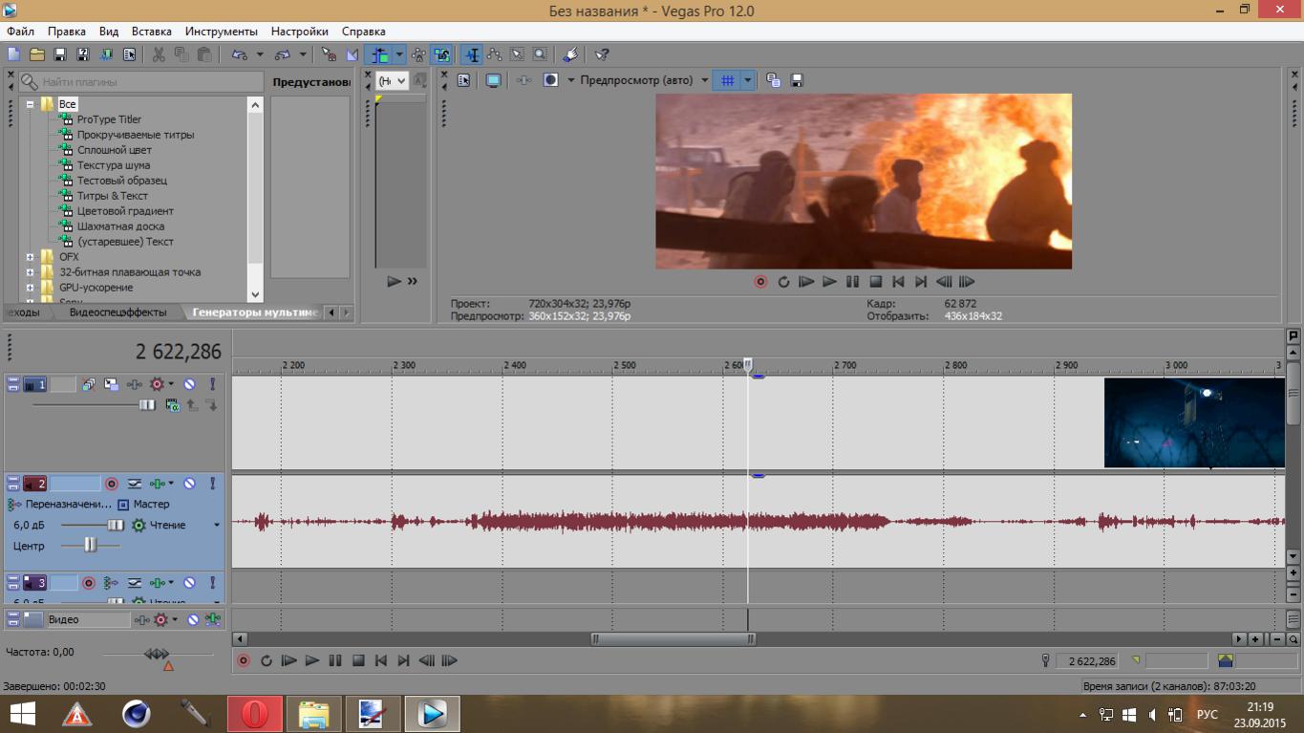Open the external monitor preview icon
Viewport: 1304px width, 733px height.
493,81
